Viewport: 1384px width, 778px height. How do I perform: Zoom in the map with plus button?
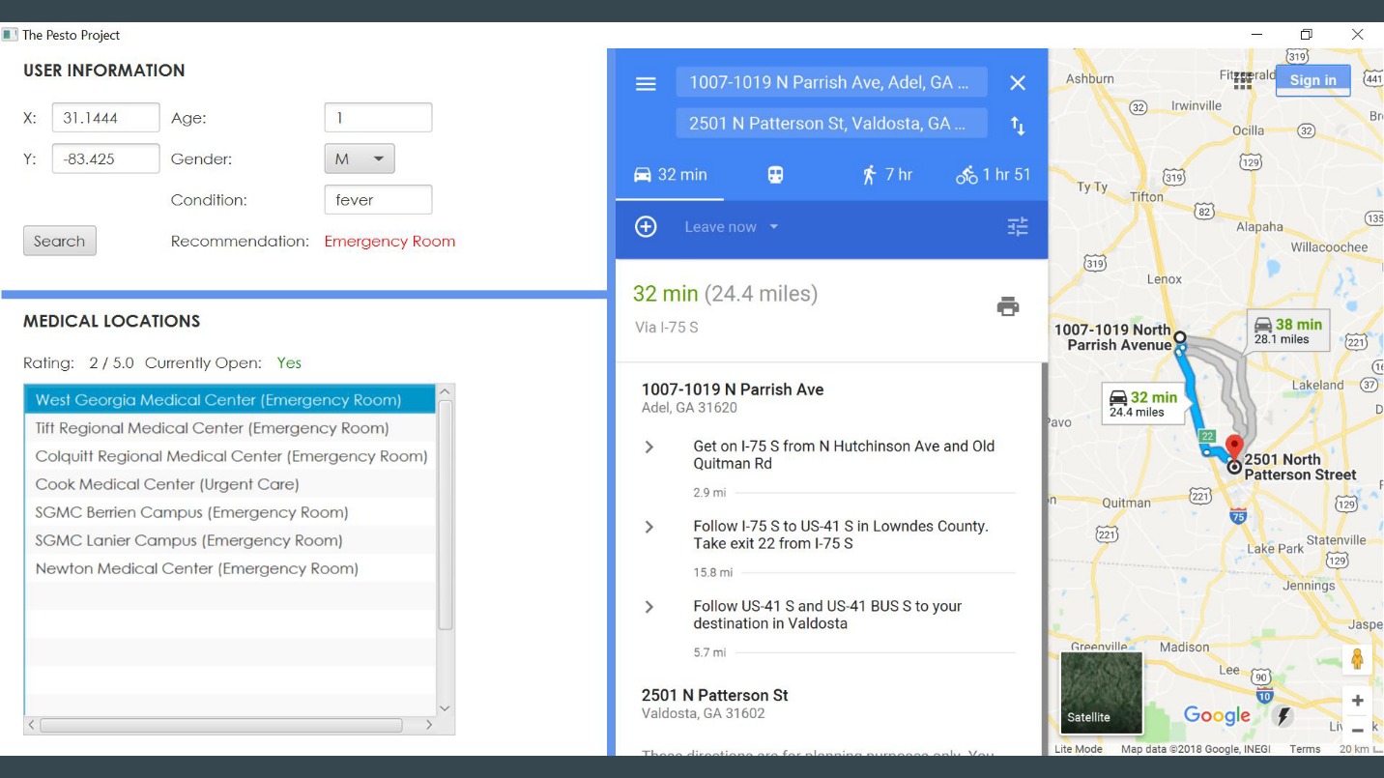point(1357,701)
